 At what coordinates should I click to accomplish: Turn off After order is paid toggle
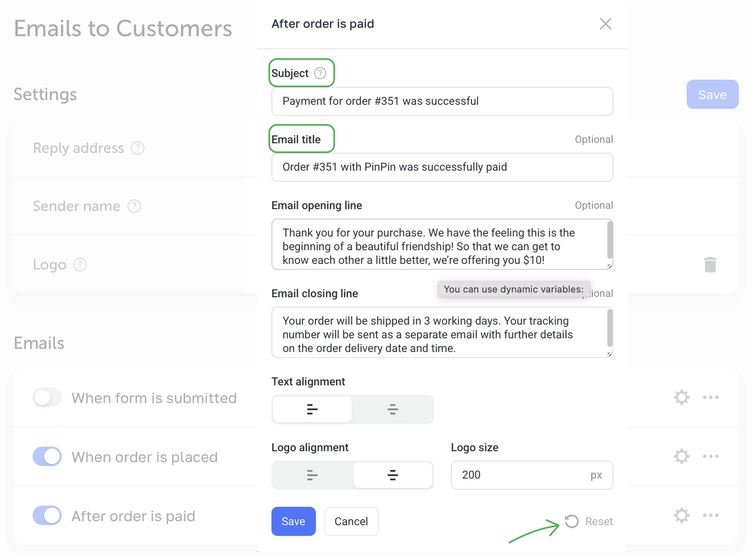coord(47,515)
